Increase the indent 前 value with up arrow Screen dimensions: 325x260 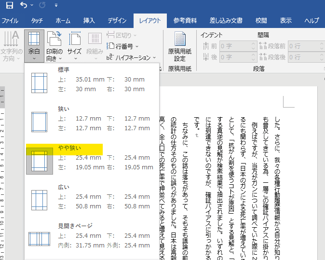pyautogui.click(x=253, y=43)
